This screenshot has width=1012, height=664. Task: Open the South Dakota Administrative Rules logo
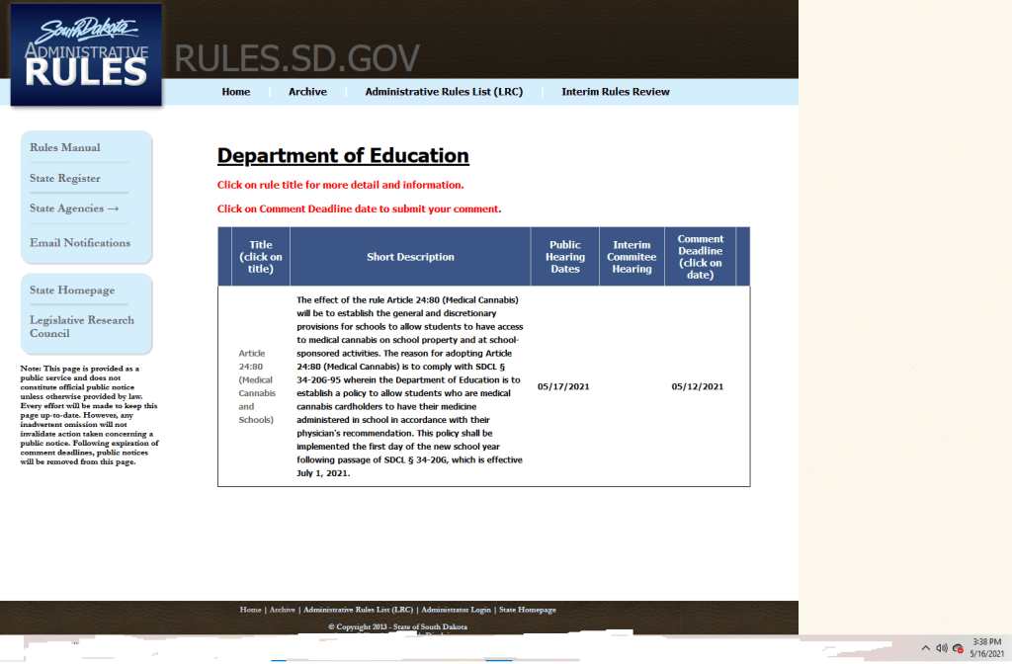point(84,54)
